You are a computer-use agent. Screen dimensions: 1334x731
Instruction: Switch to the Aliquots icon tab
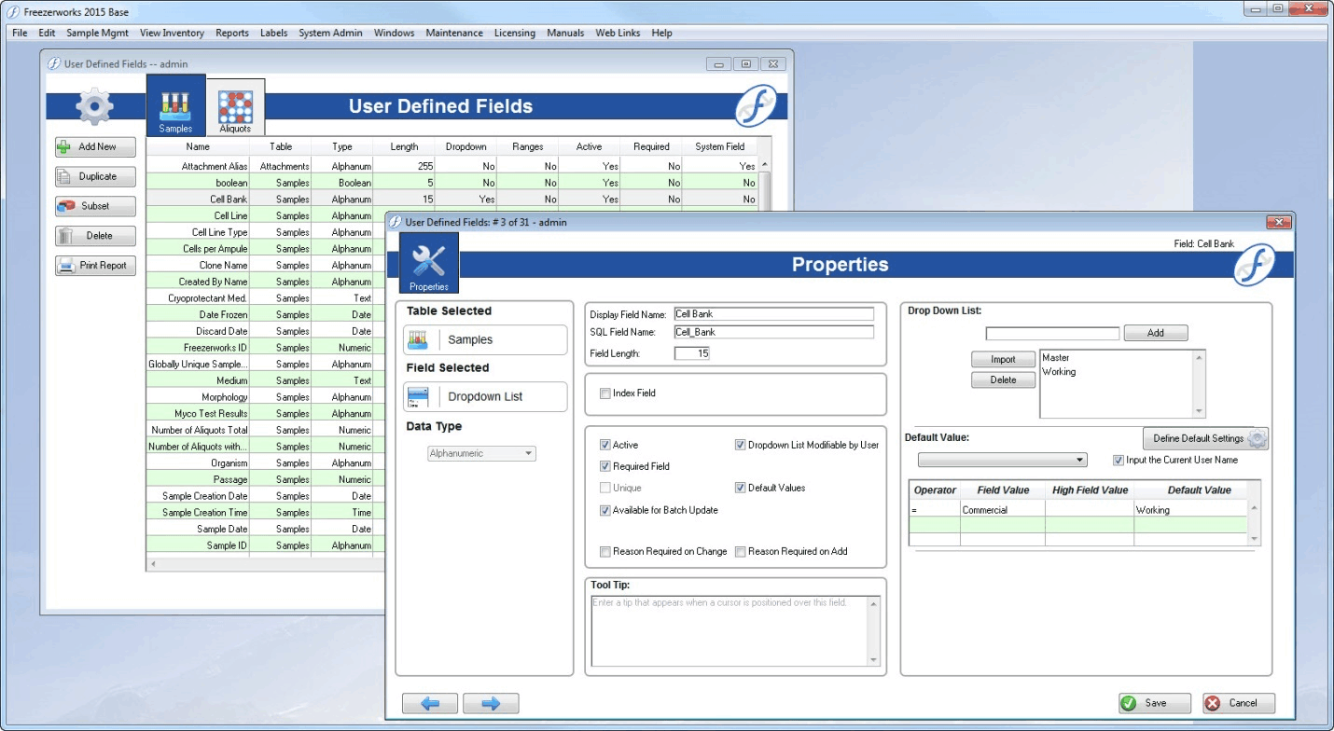tap(235, 105)
